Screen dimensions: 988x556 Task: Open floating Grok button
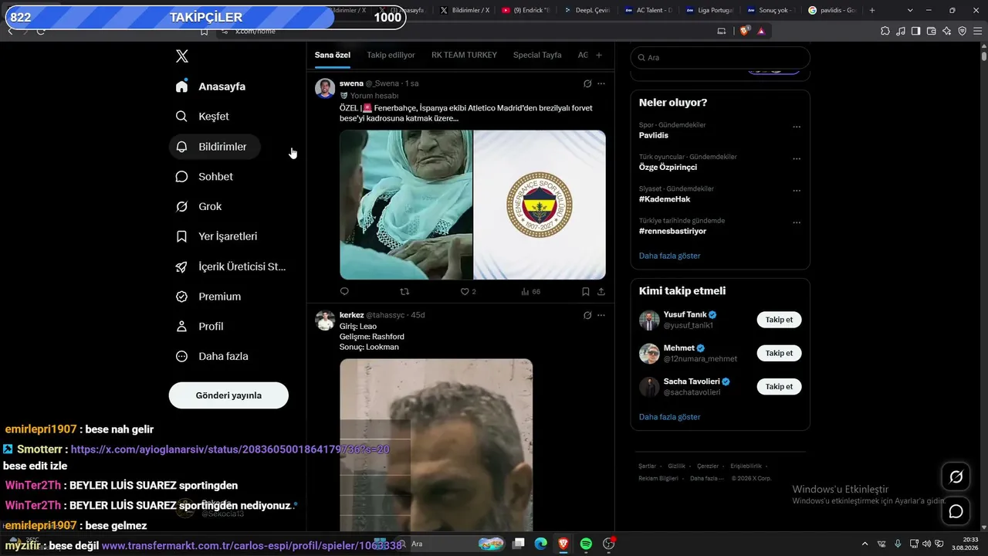[956, 477]
